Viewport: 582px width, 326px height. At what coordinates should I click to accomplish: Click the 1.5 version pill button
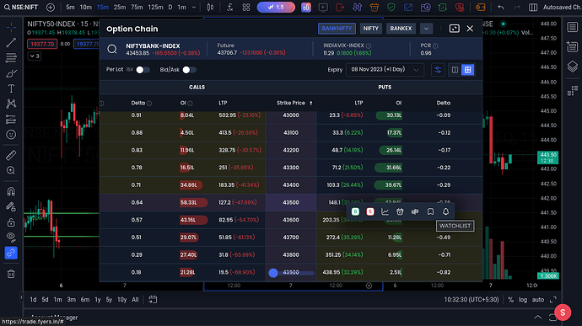276,7
